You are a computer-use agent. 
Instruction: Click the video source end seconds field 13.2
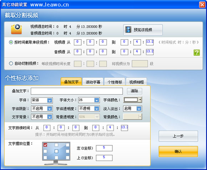click(x=150, y=42)
